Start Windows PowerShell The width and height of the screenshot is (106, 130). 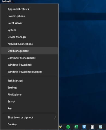coord(29,65)
